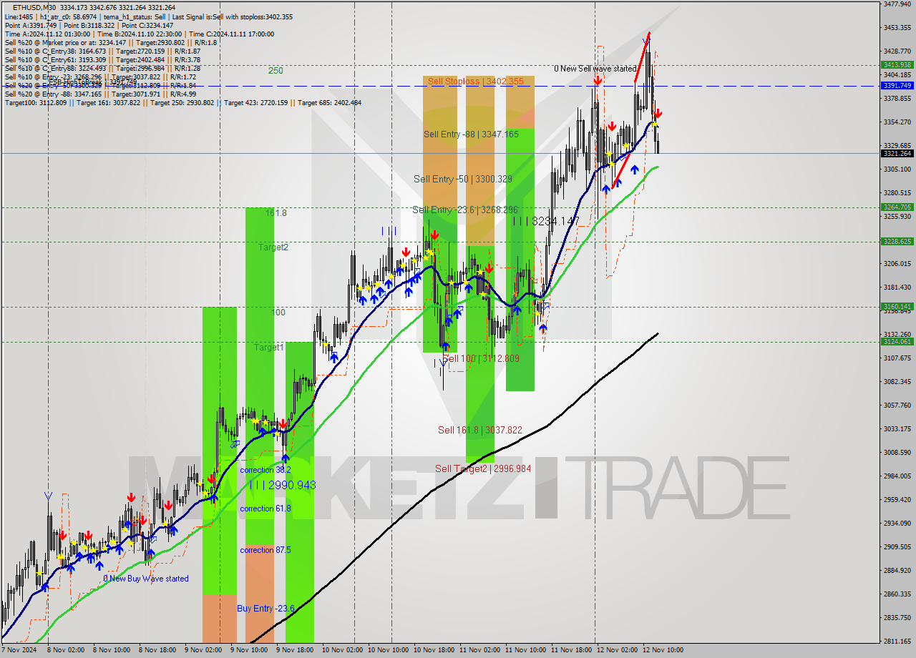Image resolution: width=916 pixels, height=658 pixels.
Task: Click the green price tag 3124.061
Action: click(x=897, y=341)
